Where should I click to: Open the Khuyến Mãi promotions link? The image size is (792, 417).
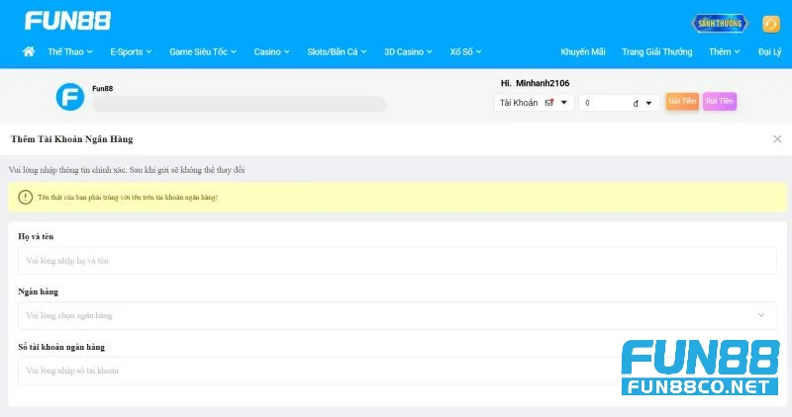(582, 51)
